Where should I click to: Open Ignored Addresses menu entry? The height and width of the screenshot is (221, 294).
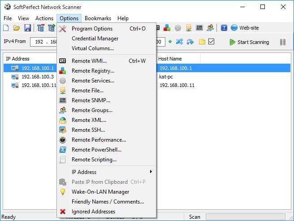coord(106,212)
